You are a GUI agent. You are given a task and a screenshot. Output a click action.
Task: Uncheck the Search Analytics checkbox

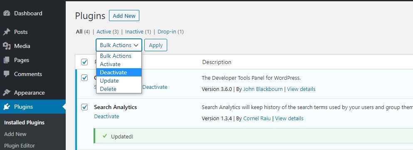click(84, 107)
